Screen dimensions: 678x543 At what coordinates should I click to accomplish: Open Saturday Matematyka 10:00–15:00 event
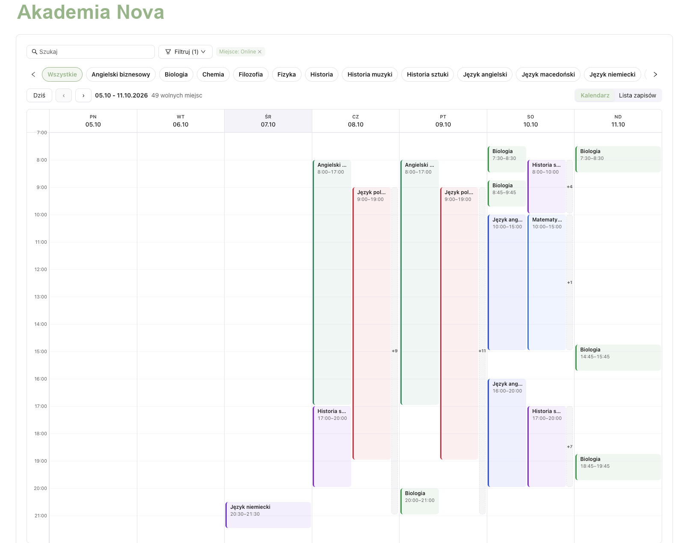click(547, 282)
